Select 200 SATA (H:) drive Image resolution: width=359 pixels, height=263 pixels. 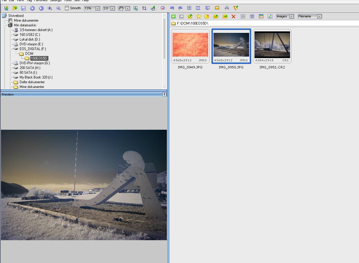[30, 68]
